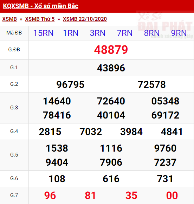Click the XSMB breadcrumb link
This screenshot has width=194, height=204.
tap(9, 19)
